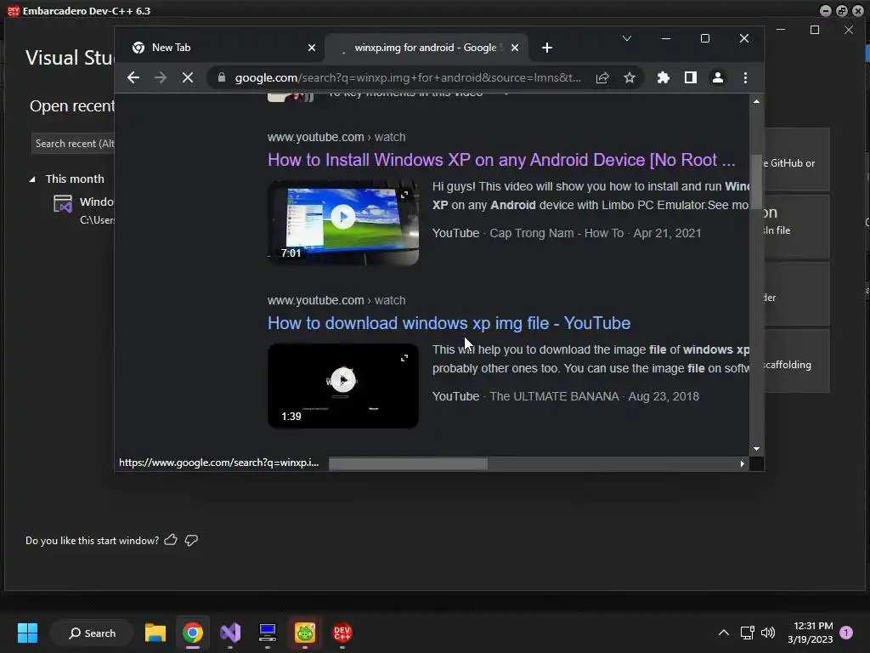Viewport: 870px width, 653px height.
Task: Click the forward navigation arrow in Chrome
Action: coord(161,77)
